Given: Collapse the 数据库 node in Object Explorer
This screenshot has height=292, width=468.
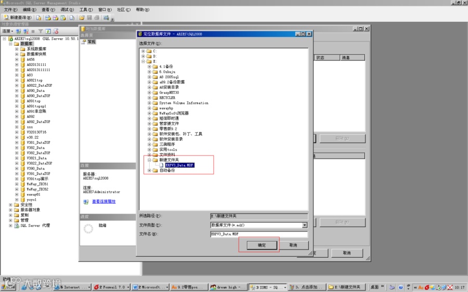Looking at the screenshot, I should [x=10, y=44].
